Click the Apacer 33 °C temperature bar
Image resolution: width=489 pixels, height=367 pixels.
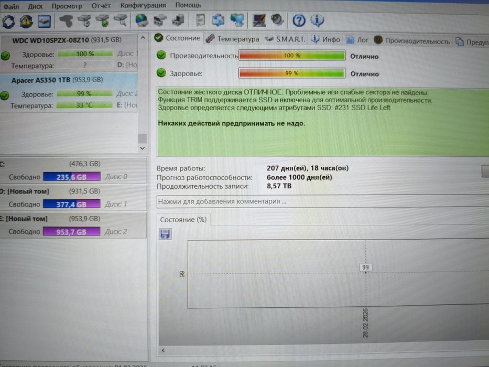point(84,105)
